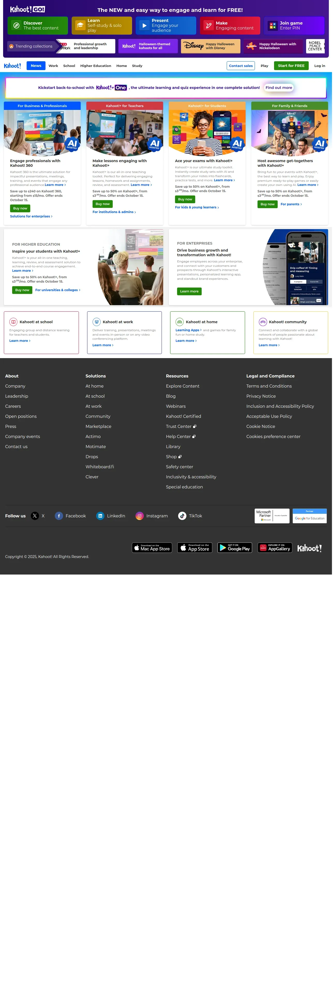This screenshot has height=996, width=333.
Task: Open the Home nav item
Action: click(x=122, y=66)
